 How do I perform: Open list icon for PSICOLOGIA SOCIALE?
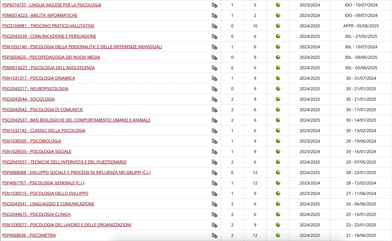pyautogui.click(x=214, y=152)
